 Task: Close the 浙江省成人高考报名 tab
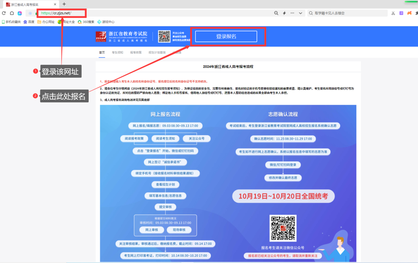pos(55,4)
